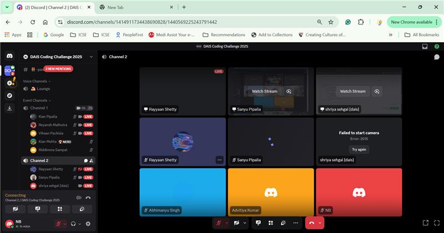Collapse the Event Channels category
This screenshot has height=233, width=444.
click(37, 100)
